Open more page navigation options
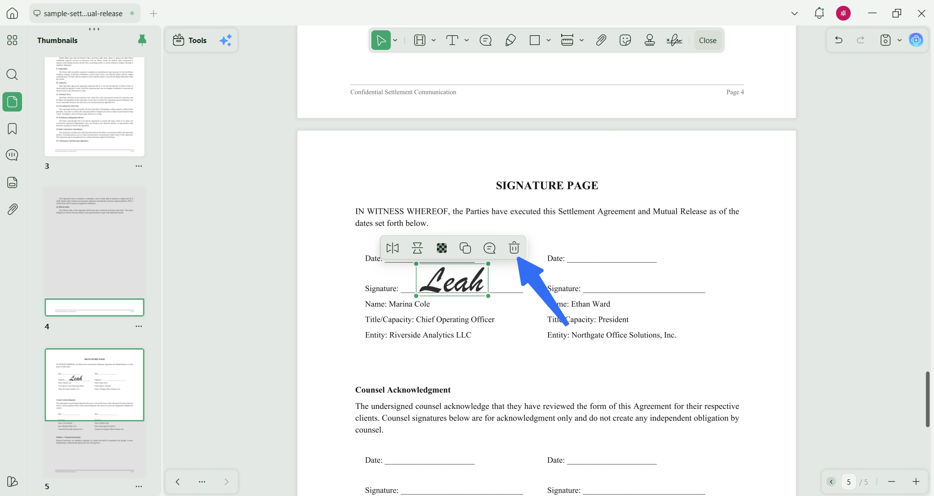934x496 pixels. (202, 482)
